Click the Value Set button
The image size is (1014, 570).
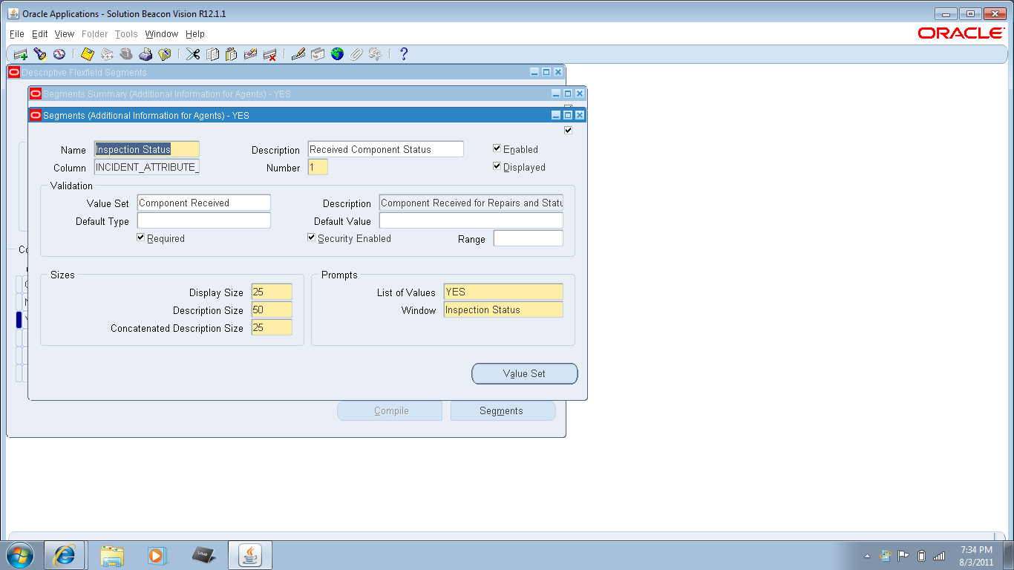[x=525, y=374]
